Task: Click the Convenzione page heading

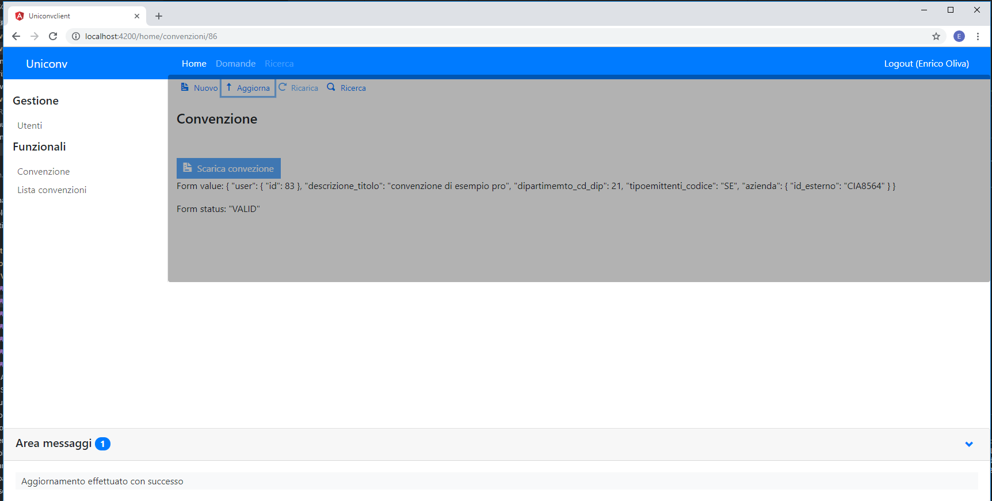Action: [x=217, y=119]
